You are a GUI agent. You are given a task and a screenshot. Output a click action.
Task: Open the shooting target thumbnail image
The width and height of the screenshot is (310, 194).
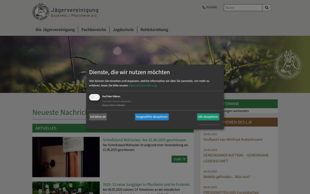66,157
